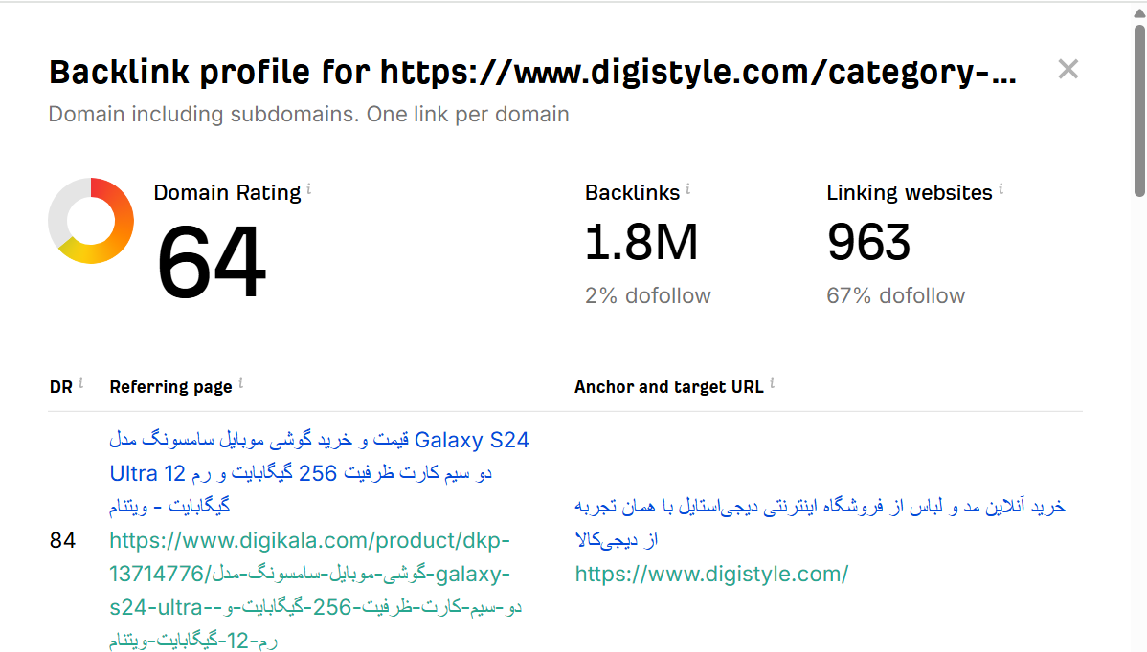Click the Anchor and target URL info icon
The width and height of the screenshot is (1147, 652).
tap(773, 383)
